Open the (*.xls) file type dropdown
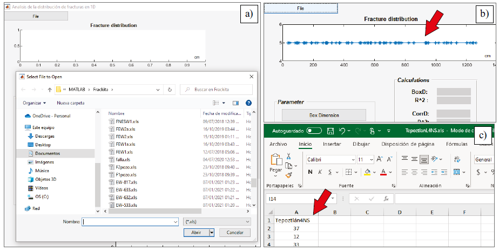 [218, 222]
